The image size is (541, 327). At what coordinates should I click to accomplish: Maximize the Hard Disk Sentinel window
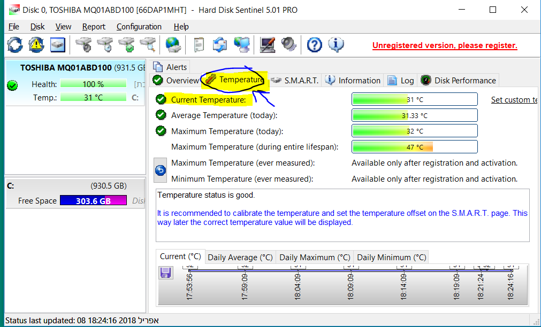[493, 10]
